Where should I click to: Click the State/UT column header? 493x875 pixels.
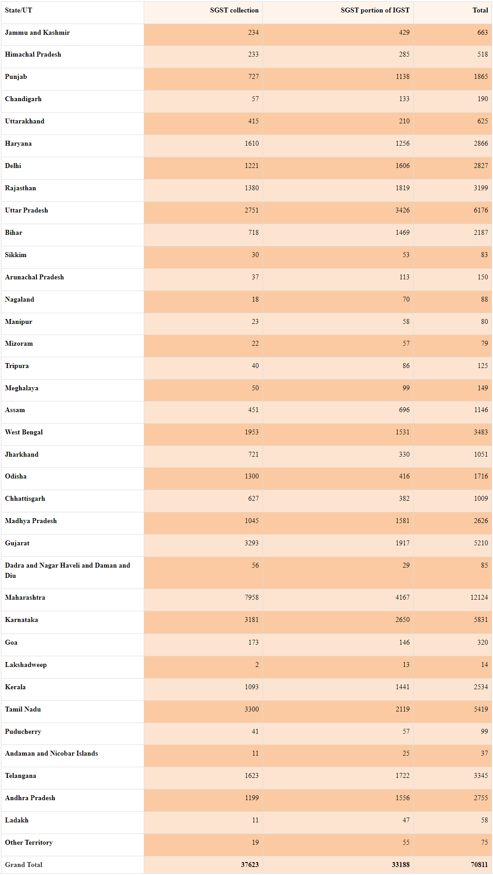coord(19,10)
